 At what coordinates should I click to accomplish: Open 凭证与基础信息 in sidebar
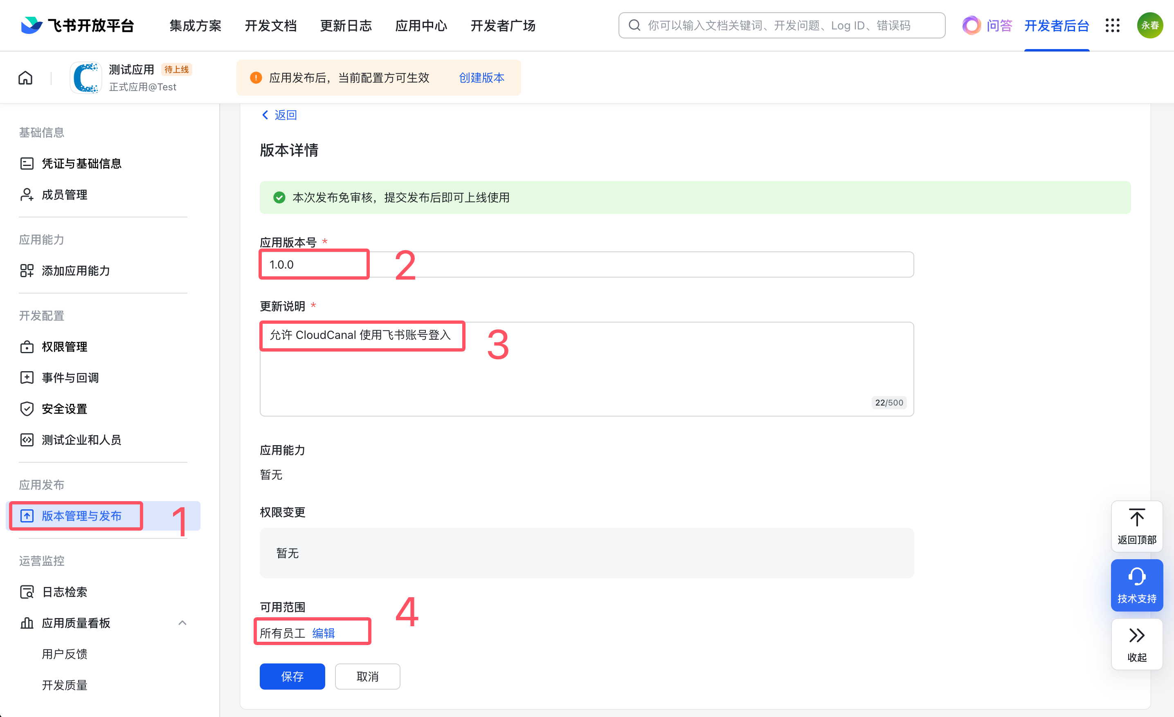(x=81, y=163)
